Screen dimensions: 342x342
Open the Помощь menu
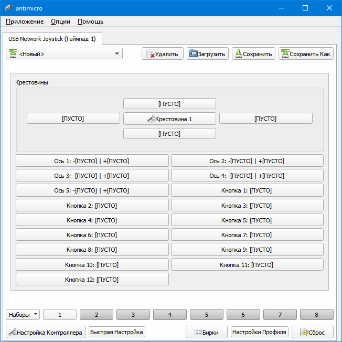click(90, 22)
